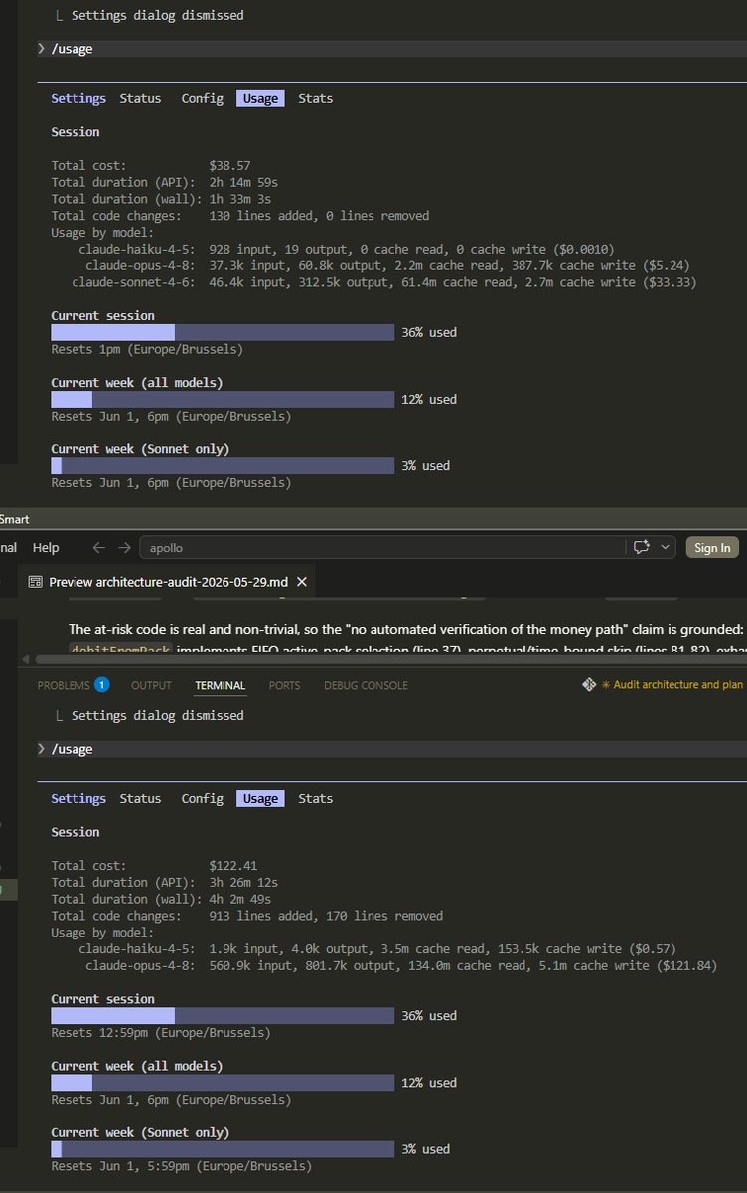The width and height of the screenshot is (747, 1193).
Task: Close the Preview architecture-audit-2026-05-29.md tab
Action: (x=302, y=582)
